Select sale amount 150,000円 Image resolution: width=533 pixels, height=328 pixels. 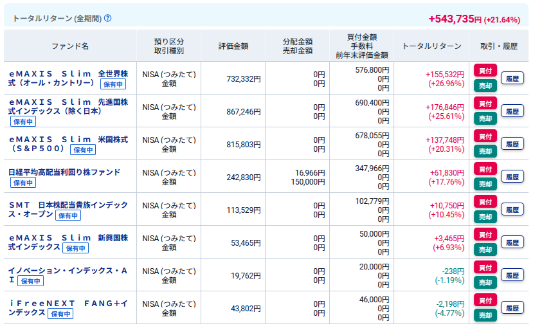(x=307, y=182)
